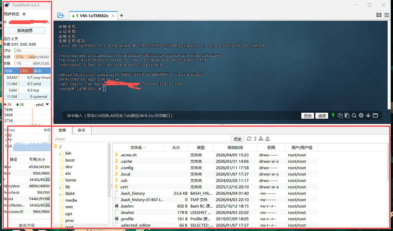Select the home folder in tree
393x231 pixels.
[71, 180]
